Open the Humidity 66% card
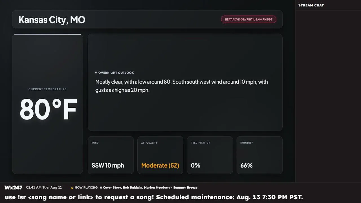The width and height of the screenshot is (361, 203). (x=259, y=155)
